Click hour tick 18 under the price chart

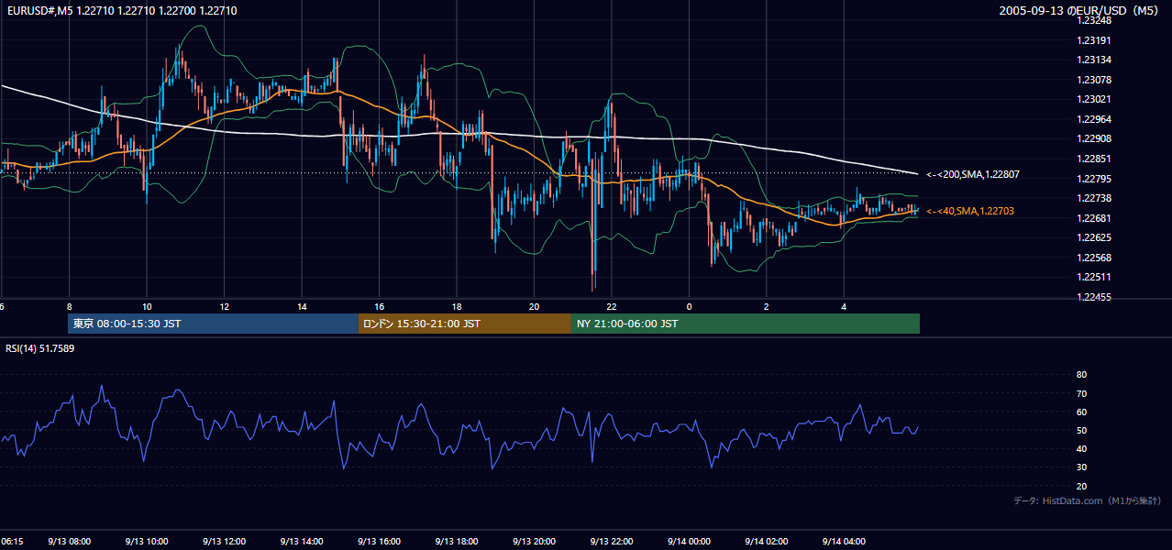(457, 306)
